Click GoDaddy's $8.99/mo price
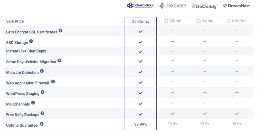The height and width of the screenshot is (132, 257). point(205,21)
